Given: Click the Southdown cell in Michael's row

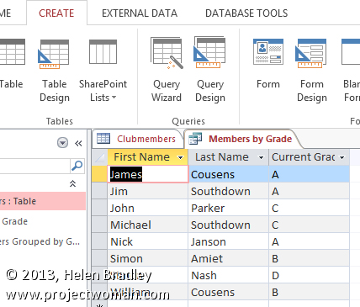Looking at the screenshot, I should click(x=229, y=225).
